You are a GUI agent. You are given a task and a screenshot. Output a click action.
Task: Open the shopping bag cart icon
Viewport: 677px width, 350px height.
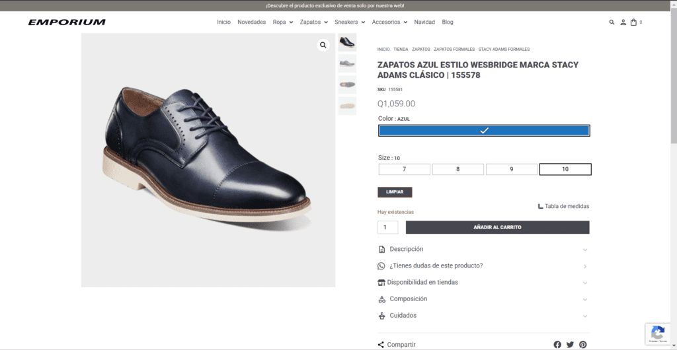634,22
